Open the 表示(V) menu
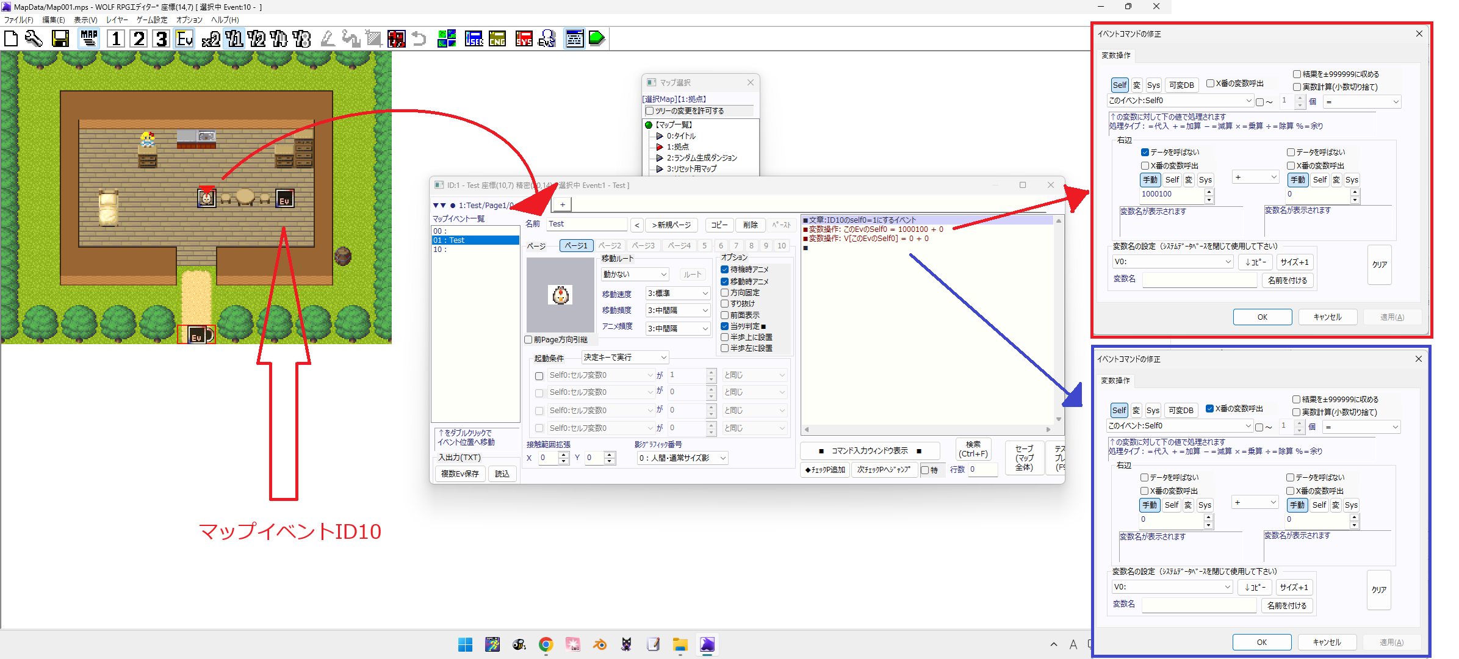Screen dimensions: 1459x659 coord(85,20)
